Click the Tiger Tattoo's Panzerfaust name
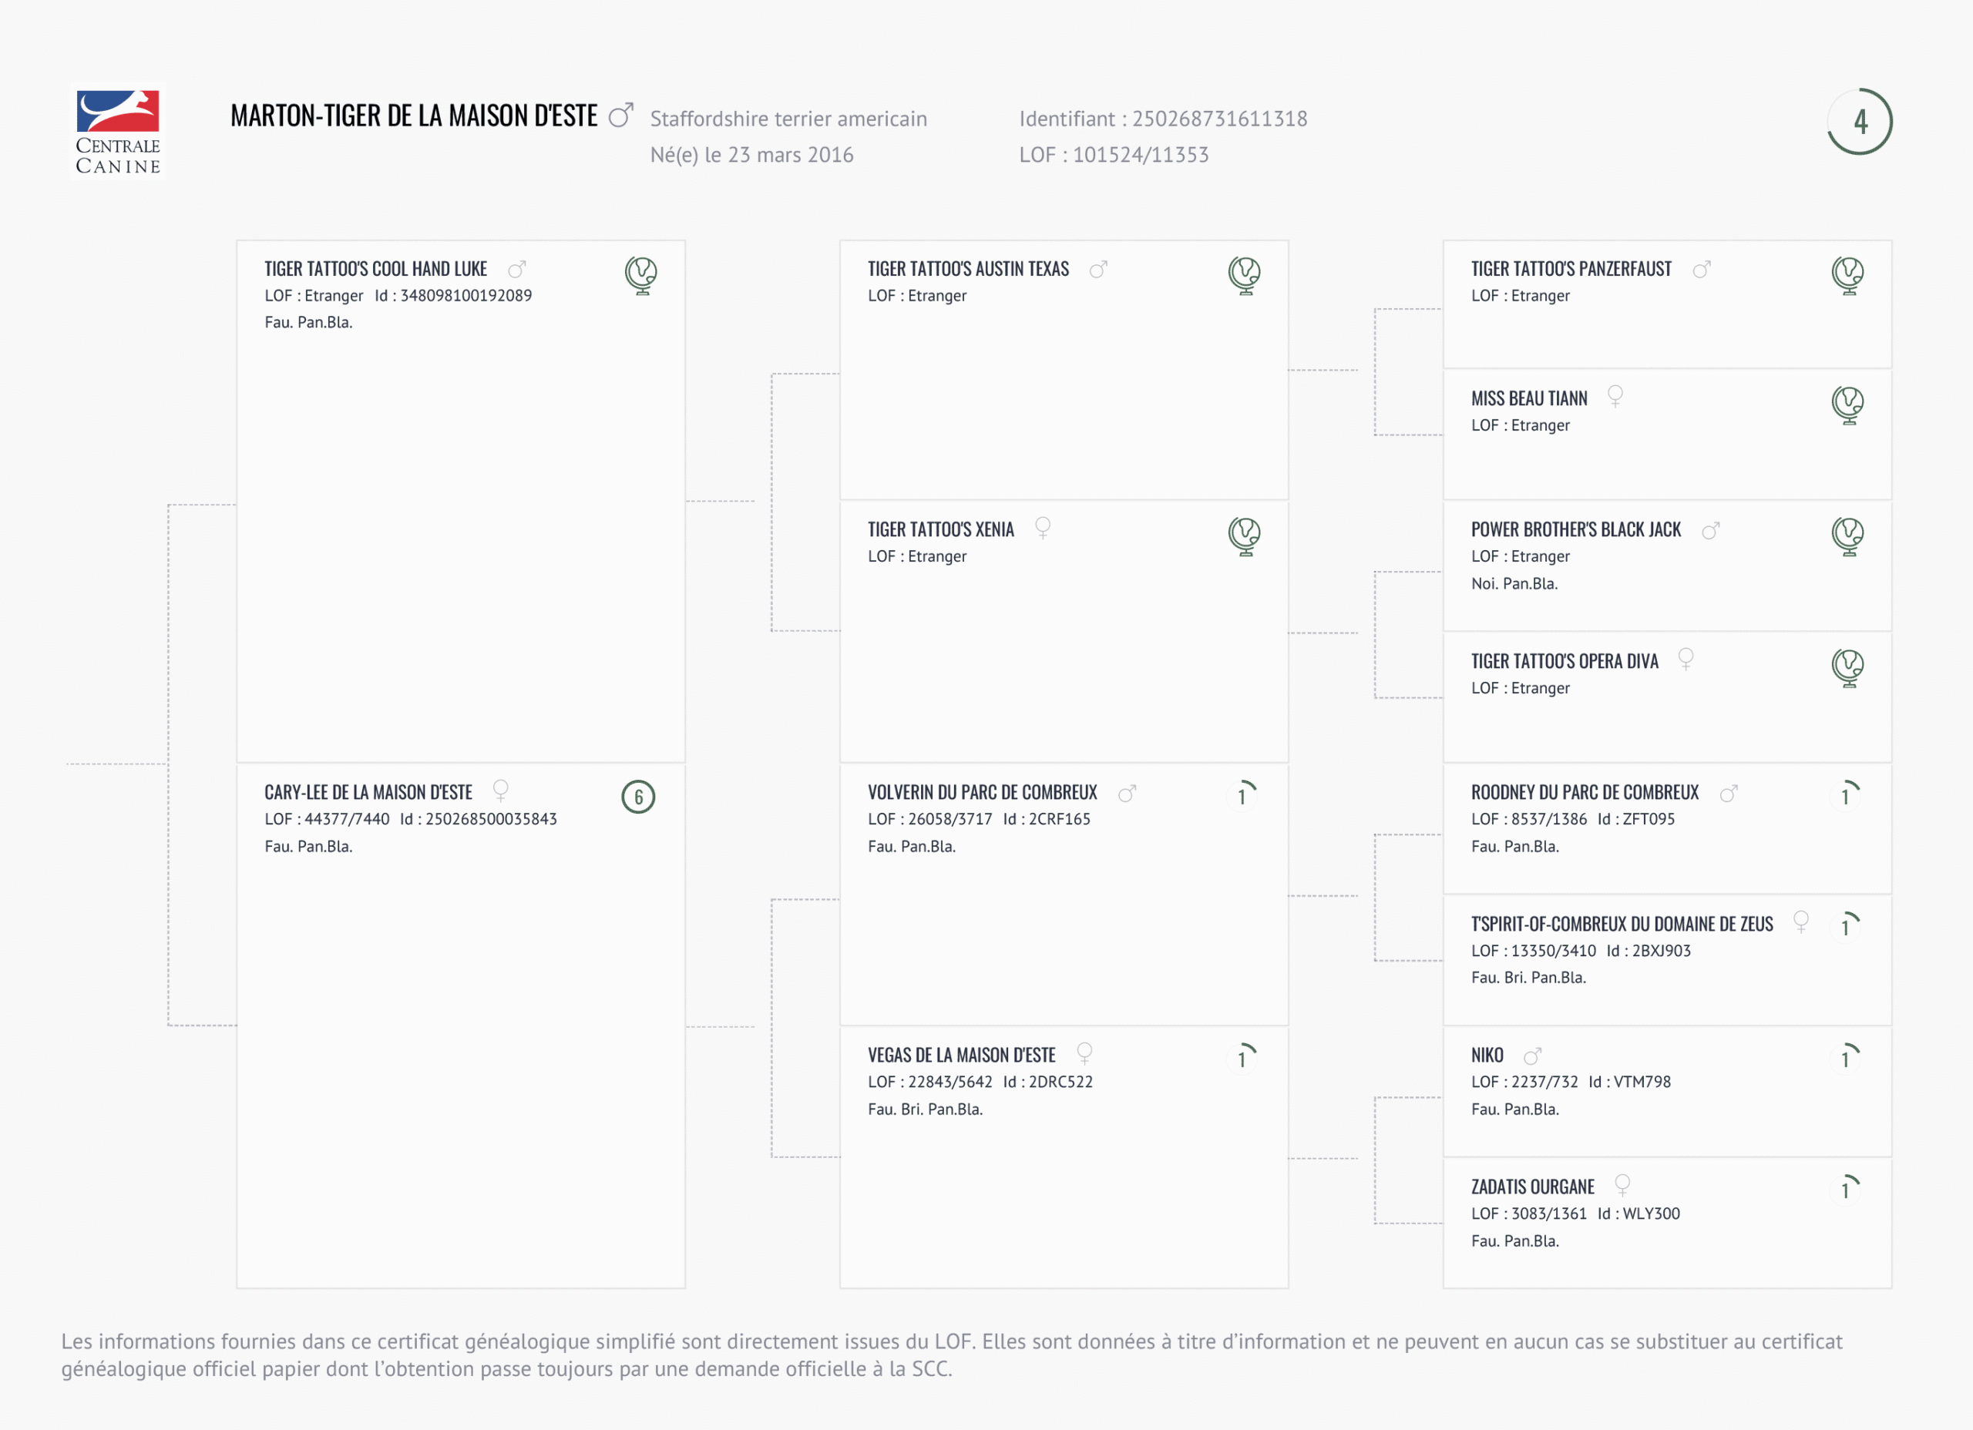This screenshot has width=1973, height=1430. (x=1571, y=270)
